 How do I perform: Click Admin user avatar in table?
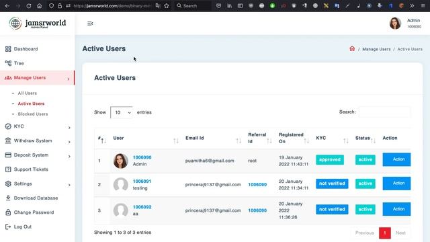[121, 161]
